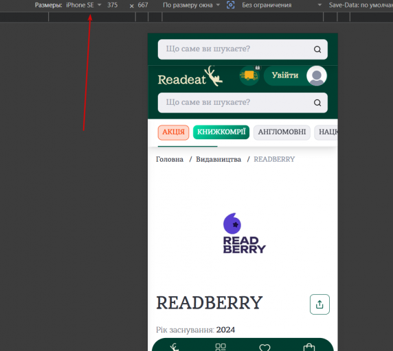Image resolution: width=393 pixels, height=351 pixels.
Task: Click the share icon next to READBERRY
Action: point(319,304)
